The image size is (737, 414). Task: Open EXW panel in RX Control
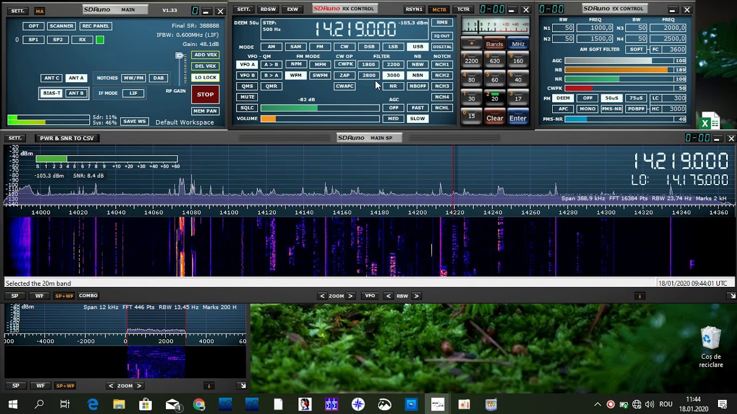tap(292, 9)
